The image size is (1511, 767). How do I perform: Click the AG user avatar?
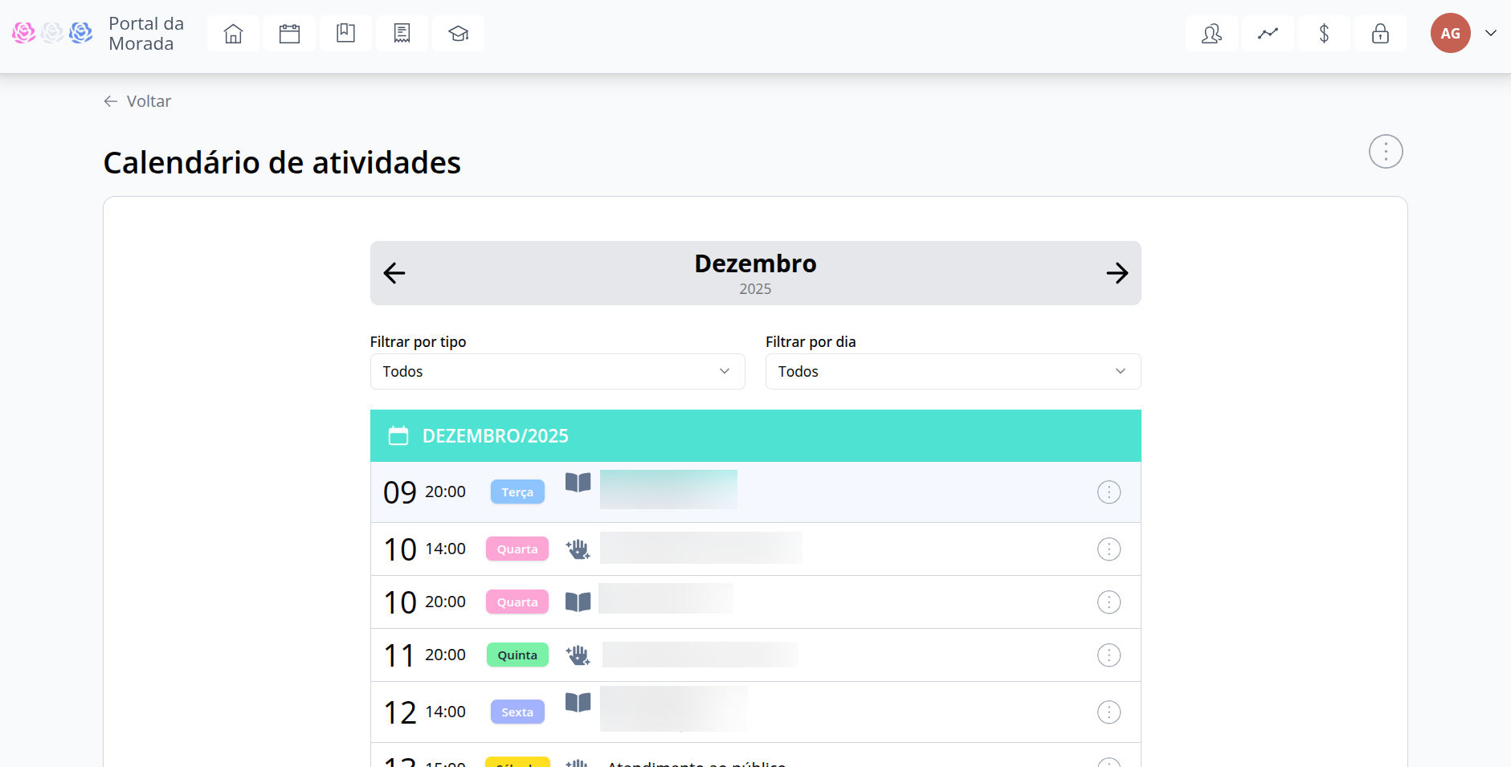1450,33
